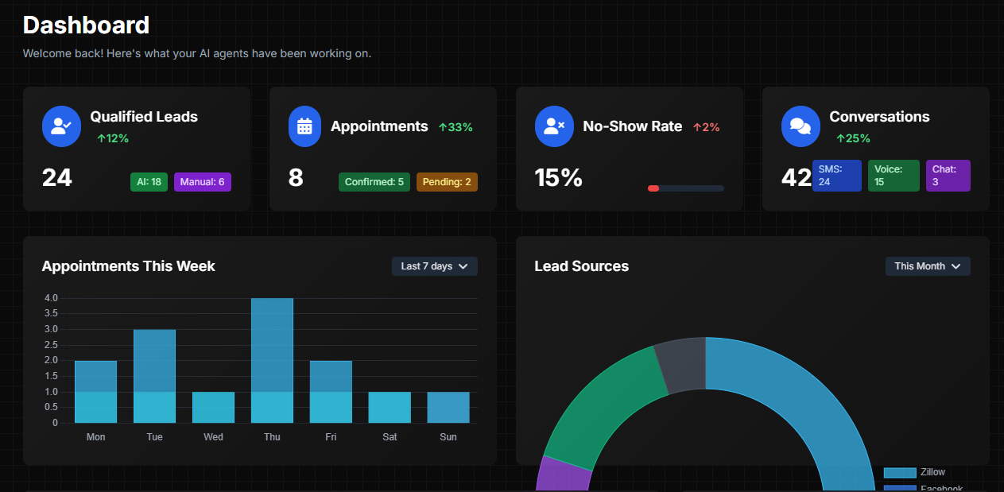1004x492 pixels.
Task: Click the Appointments calendar icon
Action: click(304, 126)
